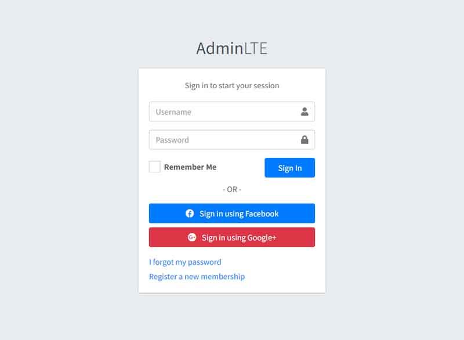
Task: Click the Remember Me label text
Action: coord(190,167)
